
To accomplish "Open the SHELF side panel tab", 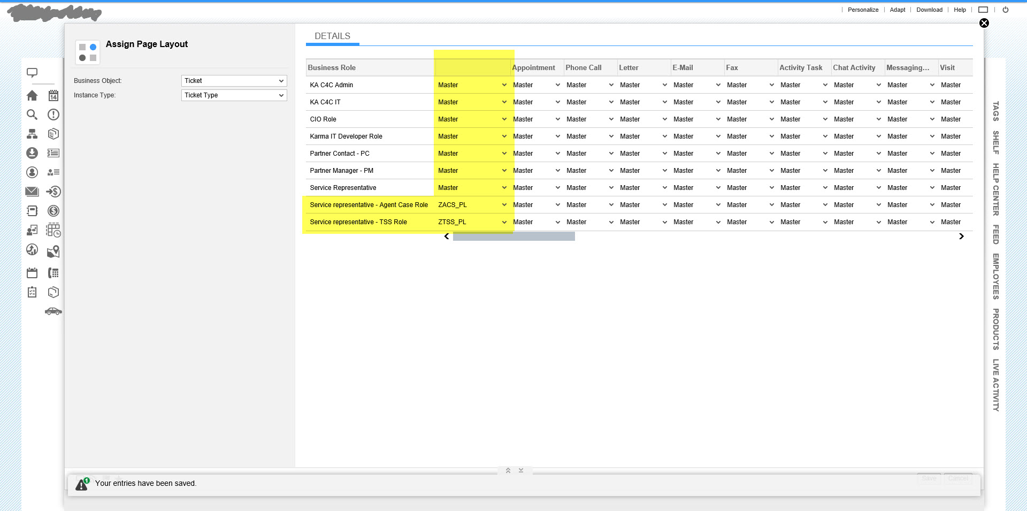I will click(995, 142).
